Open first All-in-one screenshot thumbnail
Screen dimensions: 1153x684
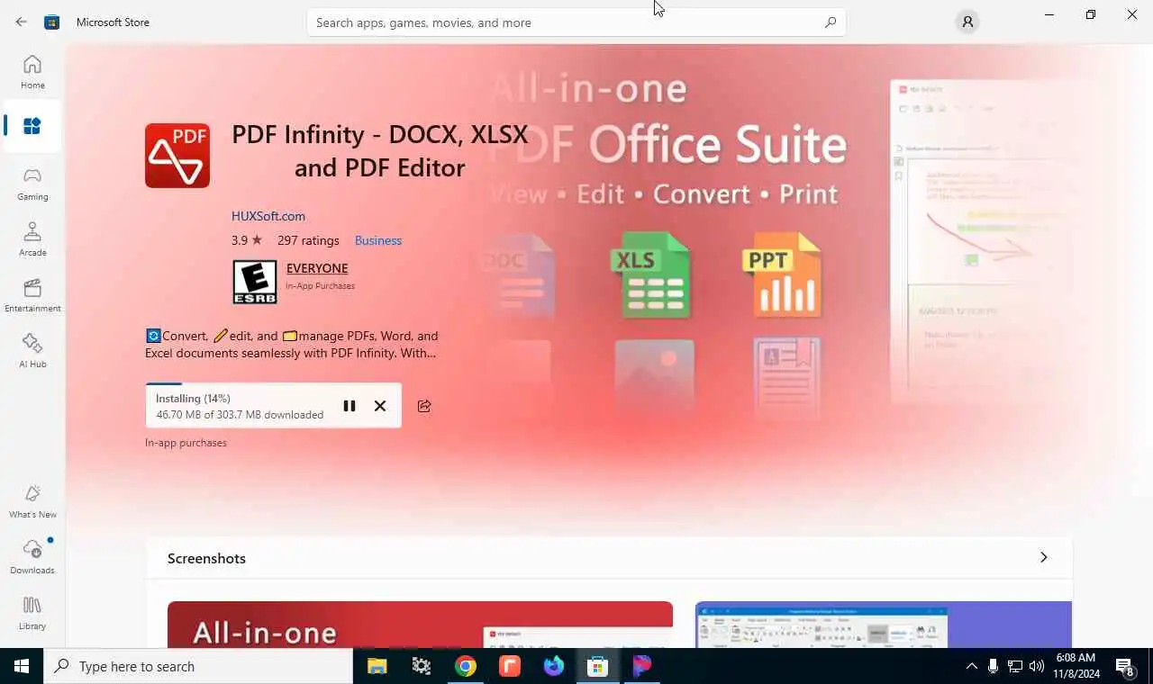click(x=420, y=625)
